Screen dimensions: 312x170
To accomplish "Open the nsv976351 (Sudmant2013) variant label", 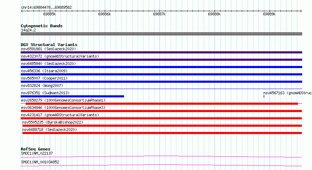I will [45, 93].
